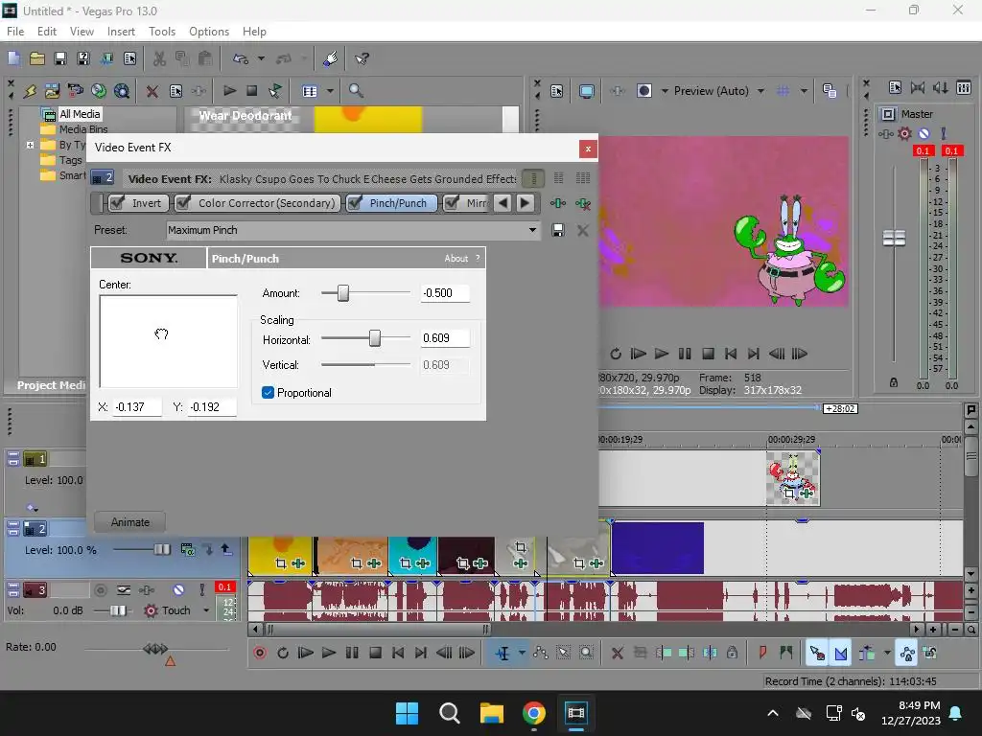Click the Event Pan/Crop icon on yellow clip

(281, 563)
